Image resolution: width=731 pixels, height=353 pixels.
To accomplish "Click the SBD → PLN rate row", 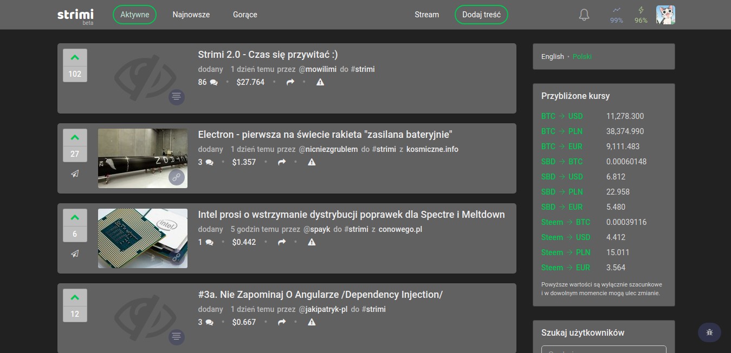I will pos(604,192).
